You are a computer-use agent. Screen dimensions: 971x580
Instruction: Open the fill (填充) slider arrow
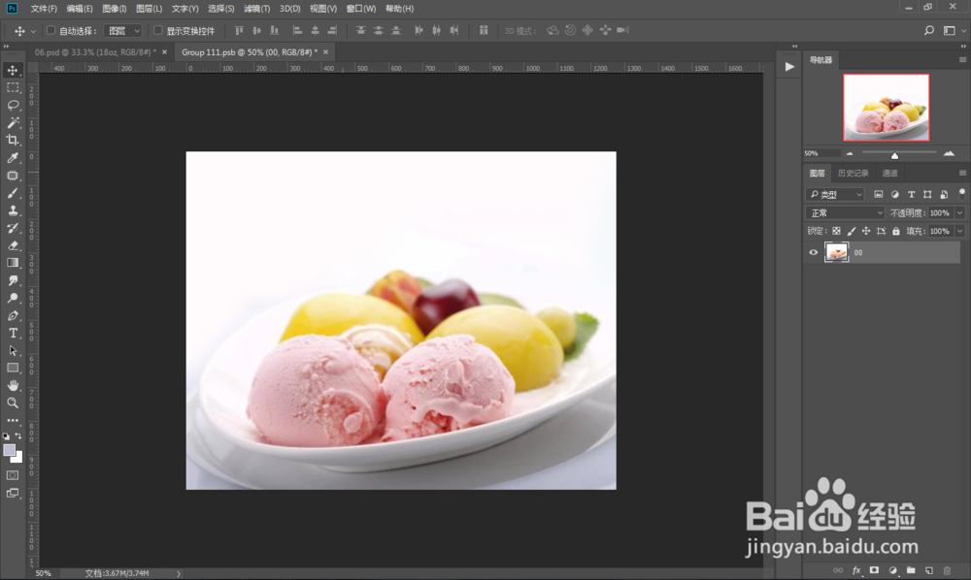coord(959,231)
